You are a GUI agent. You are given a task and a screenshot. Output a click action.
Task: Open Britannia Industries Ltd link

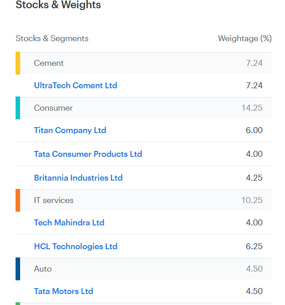78,178
